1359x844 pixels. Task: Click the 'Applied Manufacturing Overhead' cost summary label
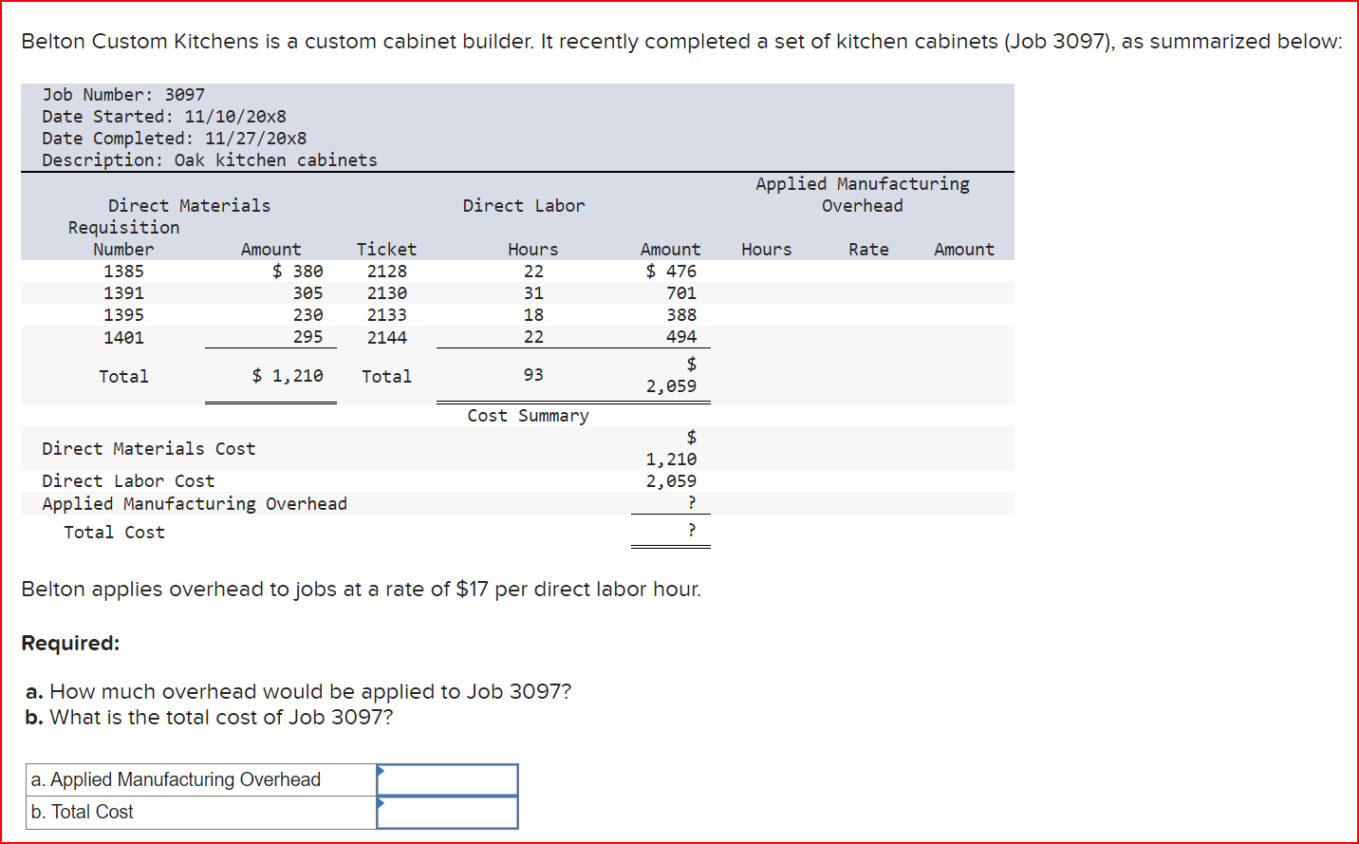[x=195, y=504]
